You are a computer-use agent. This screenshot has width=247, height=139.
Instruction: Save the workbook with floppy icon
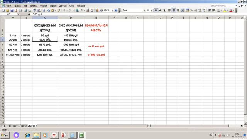point(12,10)
